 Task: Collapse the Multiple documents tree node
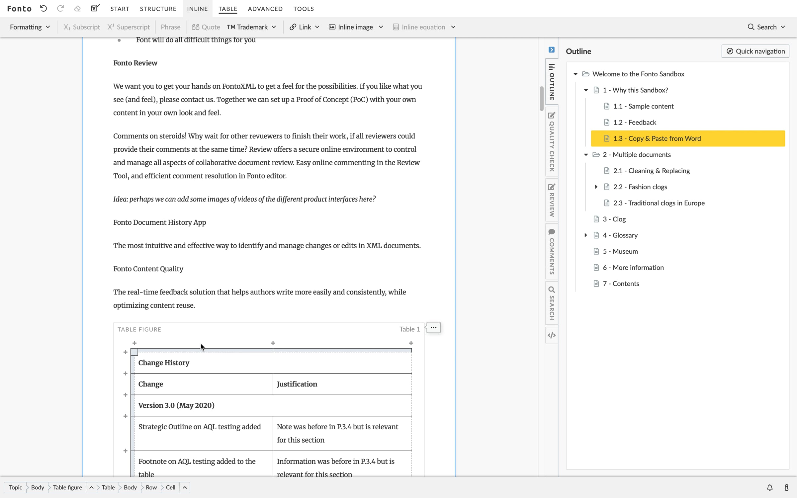(x=586, y=155)
